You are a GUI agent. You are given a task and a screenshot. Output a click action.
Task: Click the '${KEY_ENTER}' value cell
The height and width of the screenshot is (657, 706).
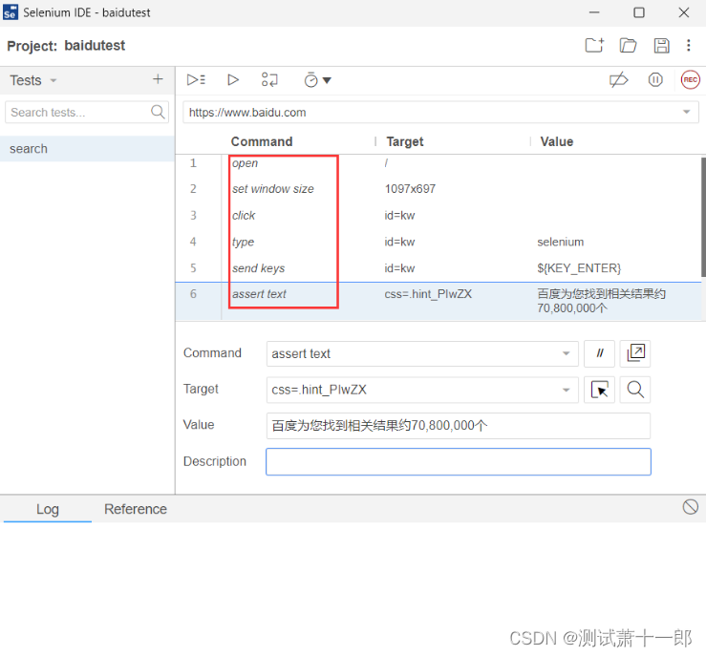[579, 268]
